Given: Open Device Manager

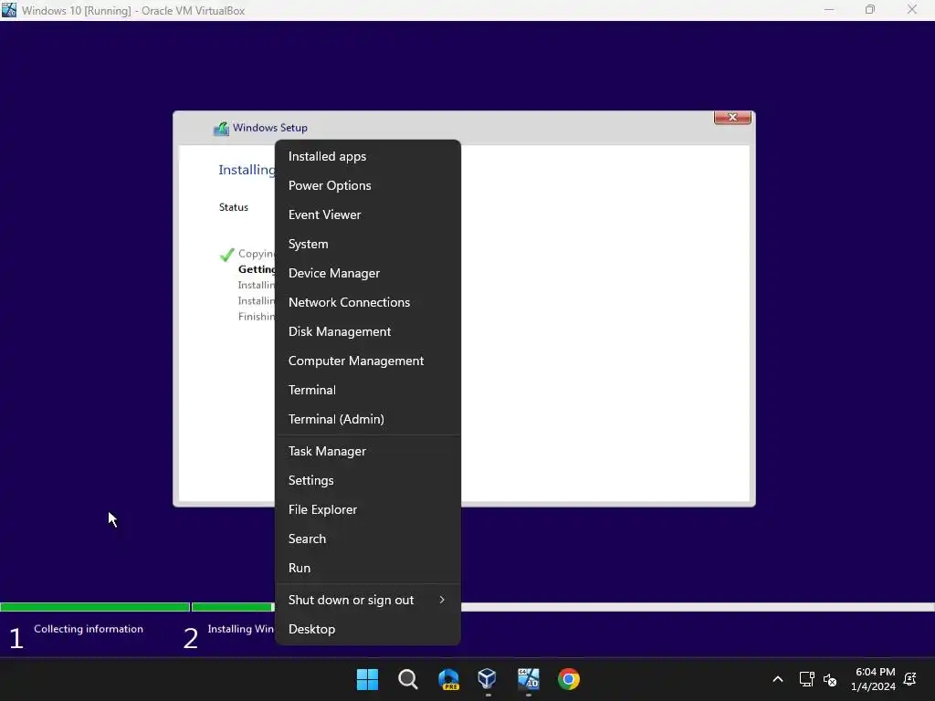Looking at the screenshot, I should click(368, 274).
